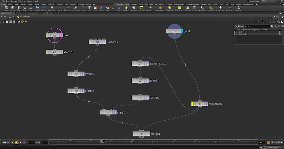Viewport: 284px width, 149px height.
Task: Expand the Create shelf set options arrow
Action: coord(113,4)
